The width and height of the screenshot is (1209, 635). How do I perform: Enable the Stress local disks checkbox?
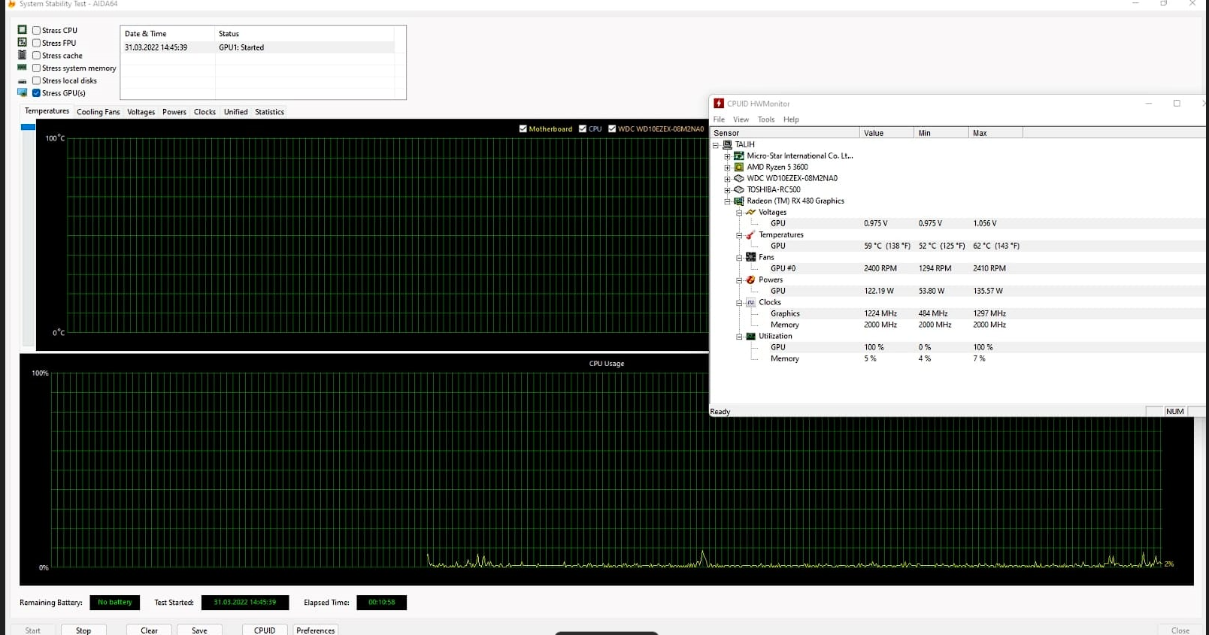(x=36, y=80)
